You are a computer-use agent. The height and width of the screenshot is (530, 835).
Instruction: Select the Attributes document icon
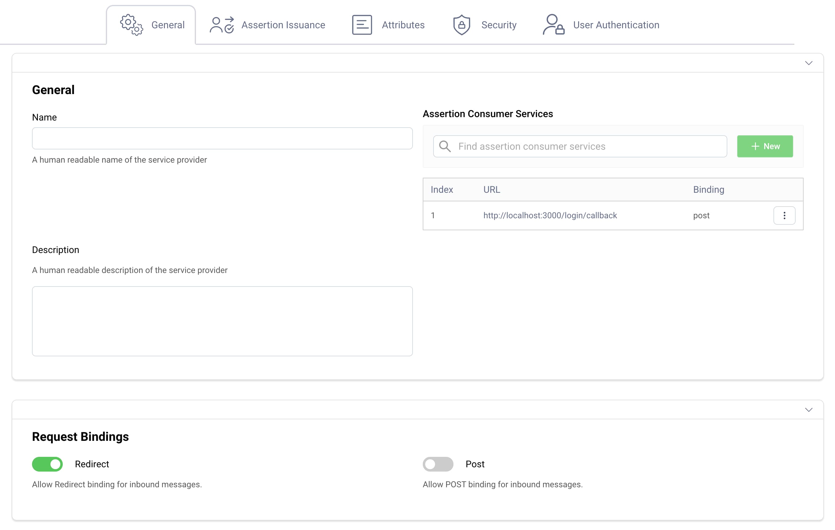coord(362,24)
